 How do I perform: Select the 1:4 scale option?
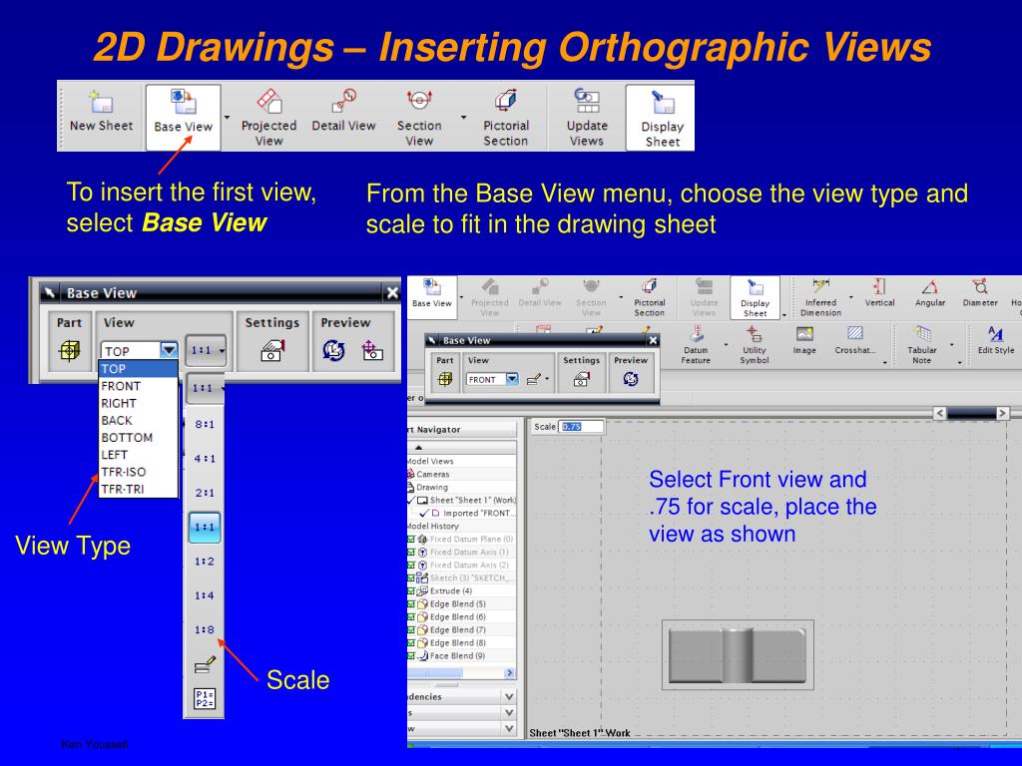204,595
